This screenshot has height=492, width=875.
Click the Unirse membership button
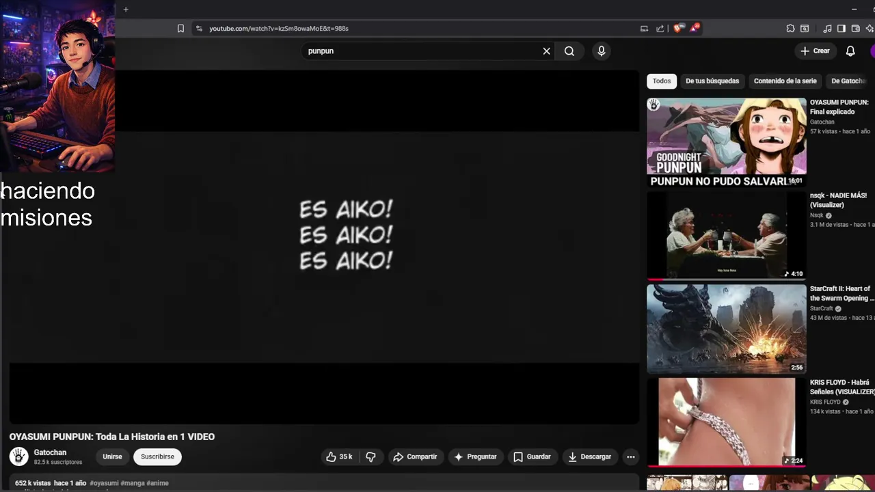click(112, 456)
